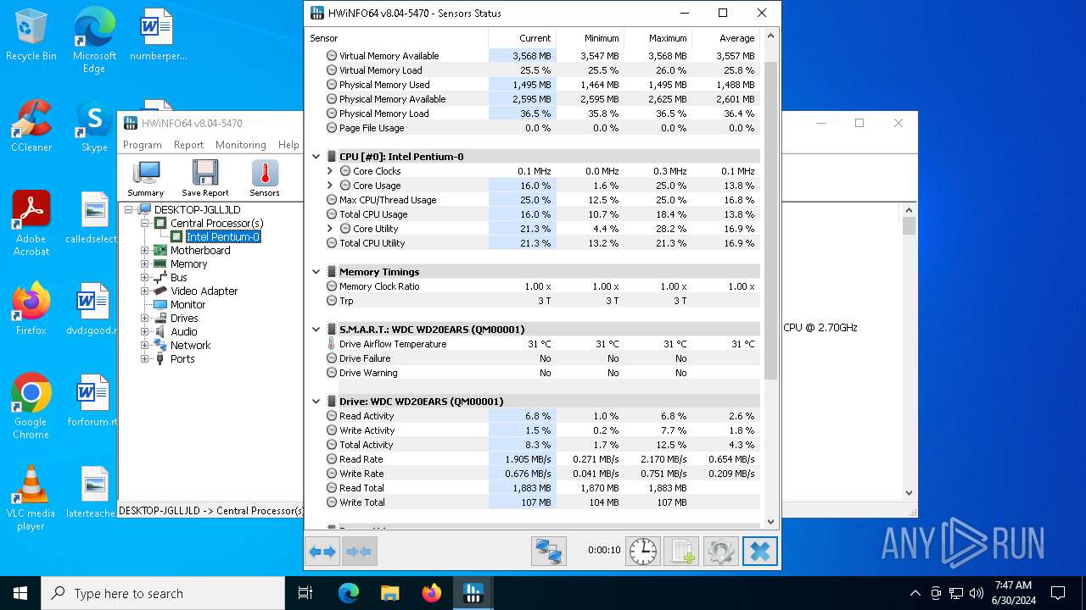
Task: Expand the Network tree node
Action: tap(145, 346)
